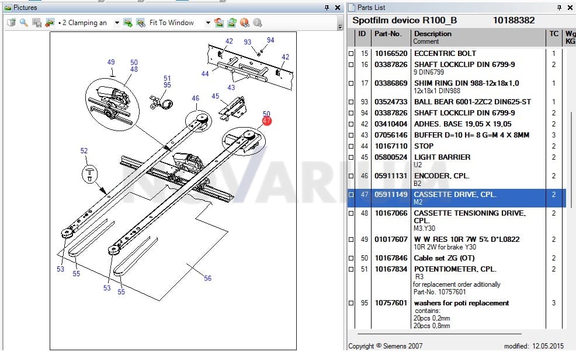Open the '2 Clamping an' picture dropdown
This screenshot has width=576, height=352.
(x=117, y=23)
